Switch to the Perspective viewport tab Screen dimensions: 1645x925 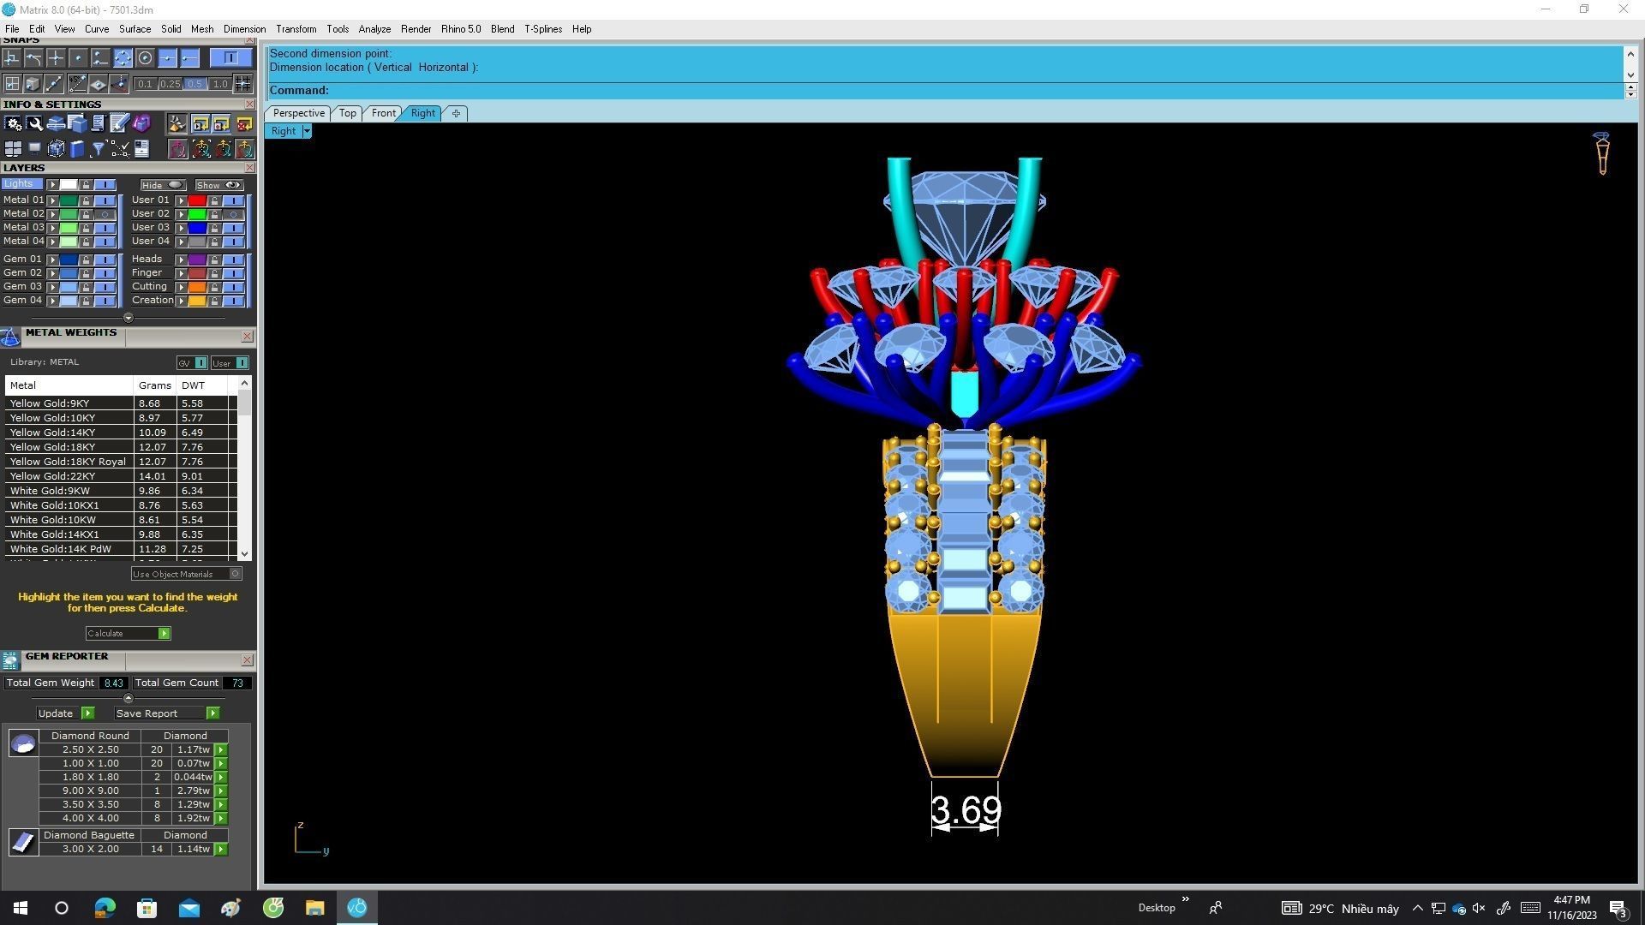298,113
